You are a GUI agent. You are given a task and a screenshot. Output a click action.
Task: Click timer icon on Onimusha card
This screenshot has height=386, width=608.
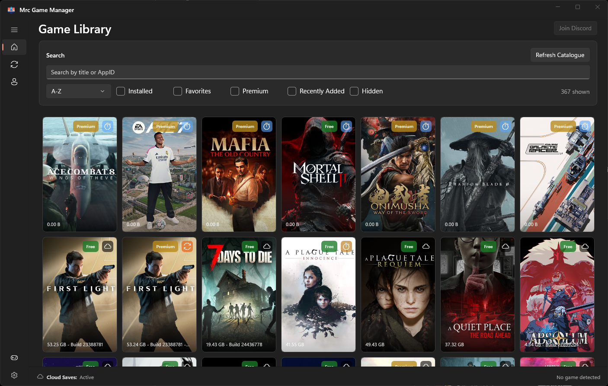click(426, 126)
